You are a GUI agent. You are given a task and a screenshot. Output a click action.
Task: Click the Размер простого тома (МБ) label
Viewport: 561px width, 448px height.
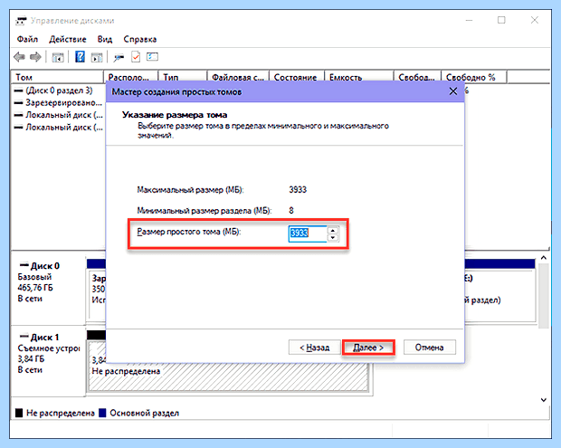tap(189, 232)
